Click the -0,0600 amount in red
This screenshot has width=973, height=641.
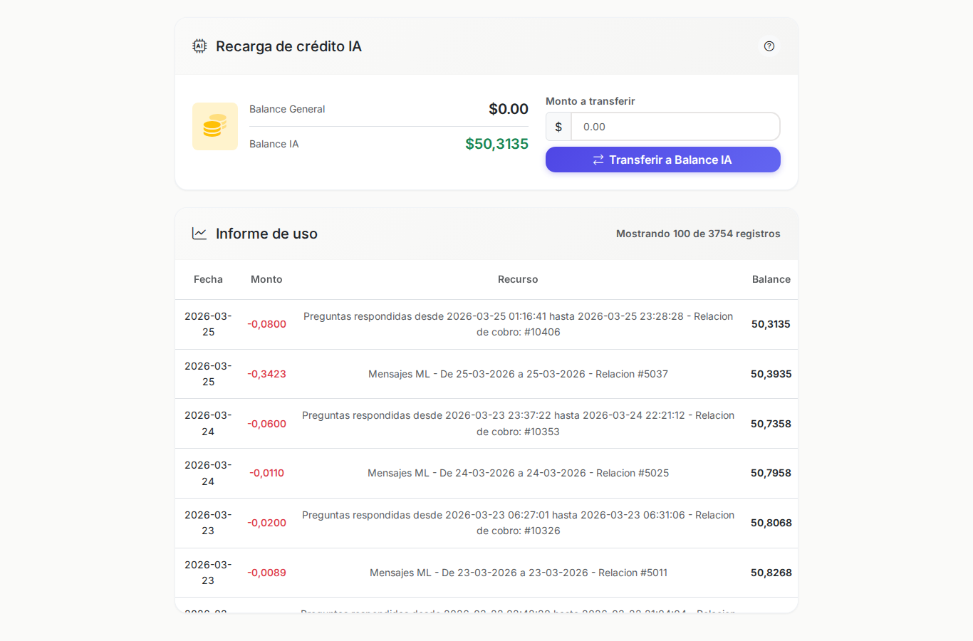(266, 424)
